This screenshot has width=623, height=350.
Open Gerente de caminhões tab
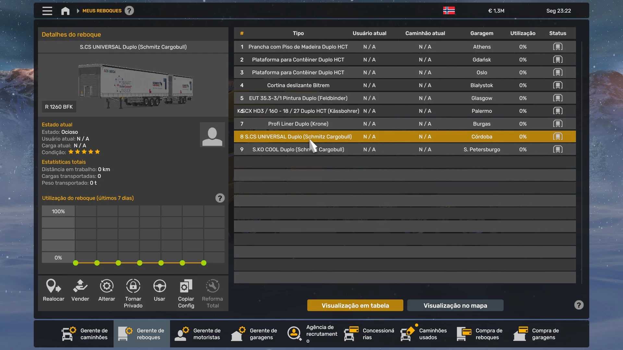point(85,334)
